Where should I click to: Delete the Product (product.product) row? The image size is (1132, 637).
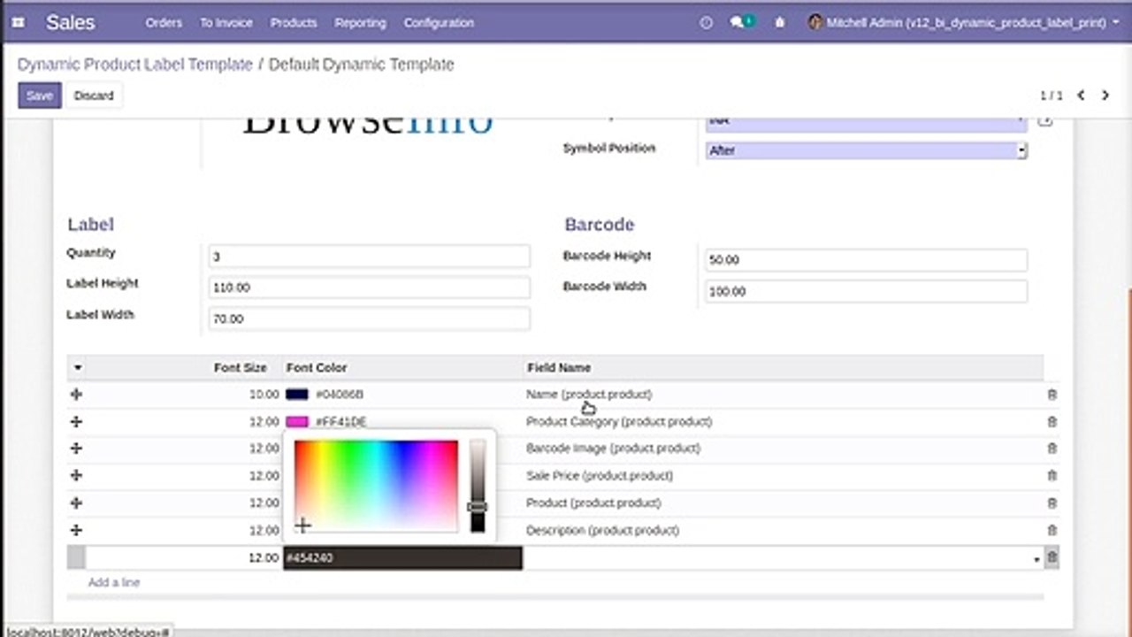[x=1052, y=503]
